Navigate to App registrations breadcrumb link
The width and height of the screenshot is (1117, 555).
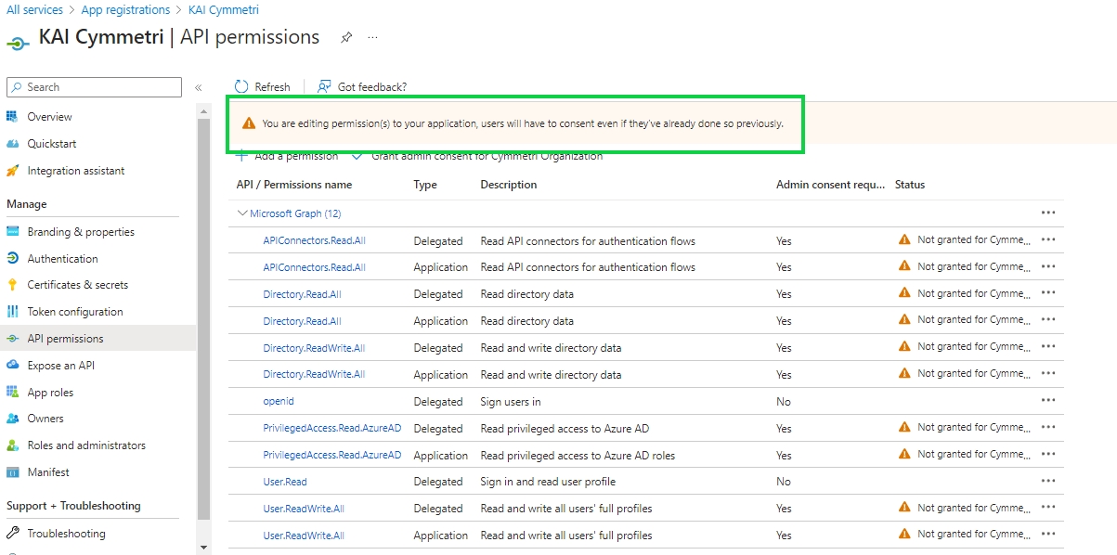[x=125, y=10]
